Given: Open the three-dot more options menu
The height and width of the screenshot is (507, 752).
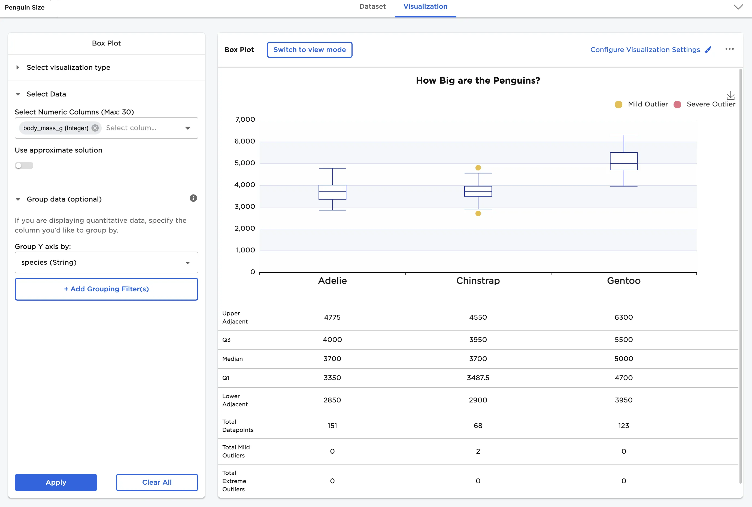Looking at the screenshot, I should point(729,49).
